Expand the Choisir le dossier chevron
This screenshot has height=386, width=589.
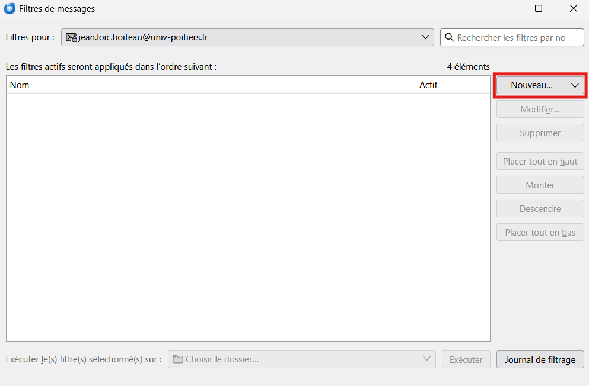426,359
